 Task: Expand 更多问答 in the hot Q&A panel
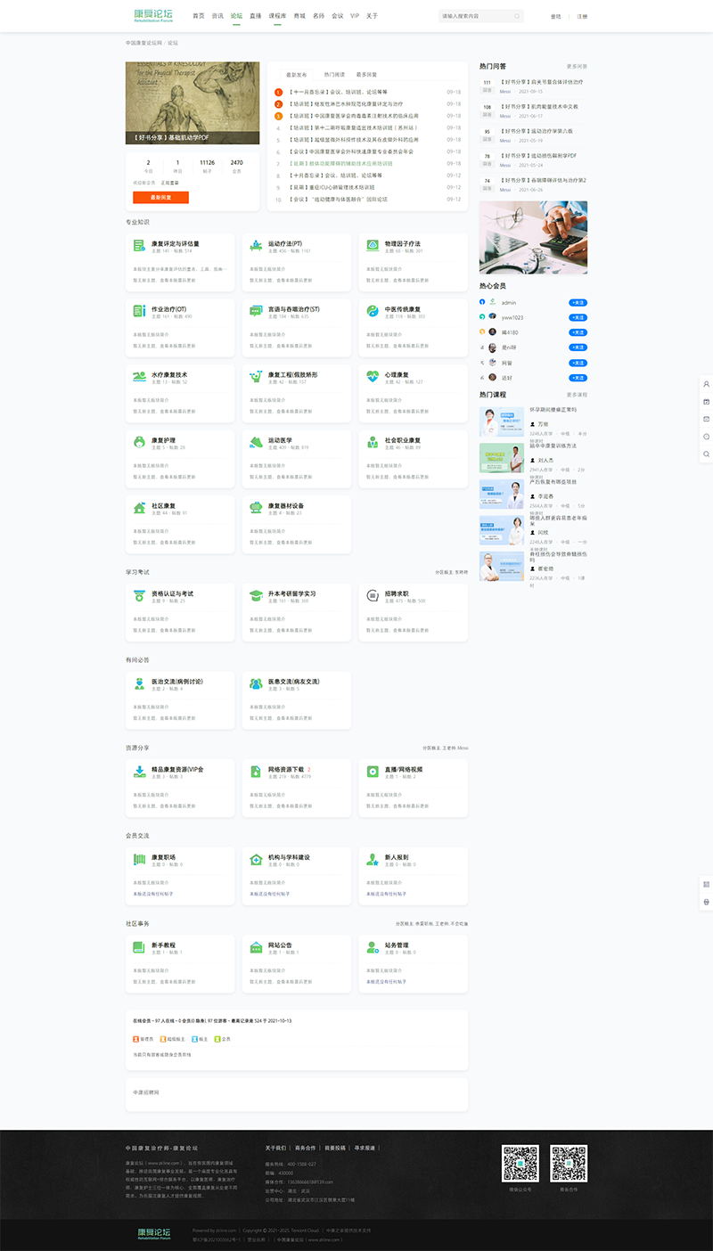pyautogui.click(x=577, y=67)
